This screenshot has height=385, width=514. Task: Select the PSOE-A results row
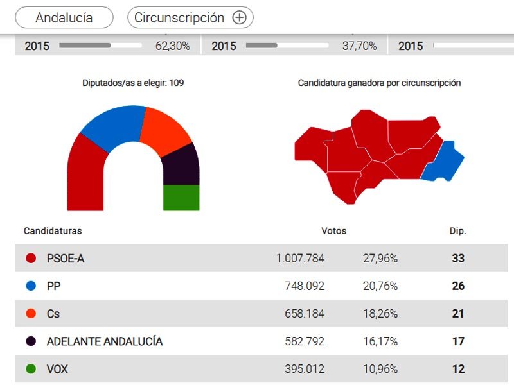click(261, 259)
